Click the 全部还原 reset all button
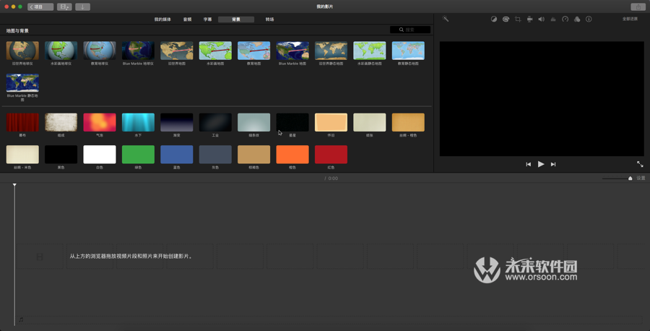The height and width of the screenshot is (331, 650). pos(630,20)
